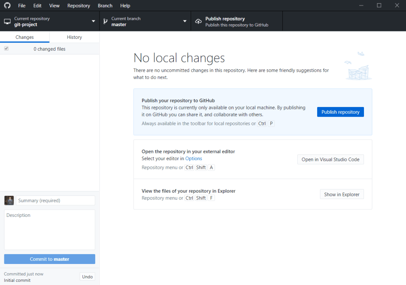406x285 pixels.
Task: Expand the Current branch dropdown arrow
Action: click(x=185, y=21)
